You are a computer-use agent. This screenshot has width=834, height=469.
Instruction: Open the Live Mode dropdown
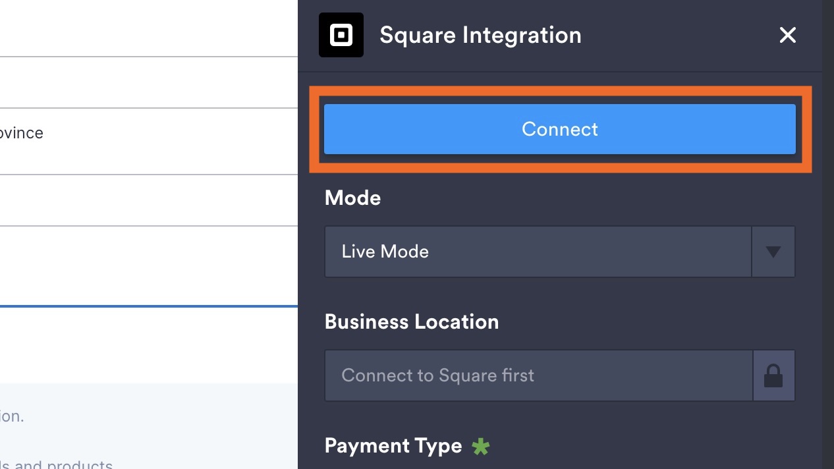pos(538,252)
